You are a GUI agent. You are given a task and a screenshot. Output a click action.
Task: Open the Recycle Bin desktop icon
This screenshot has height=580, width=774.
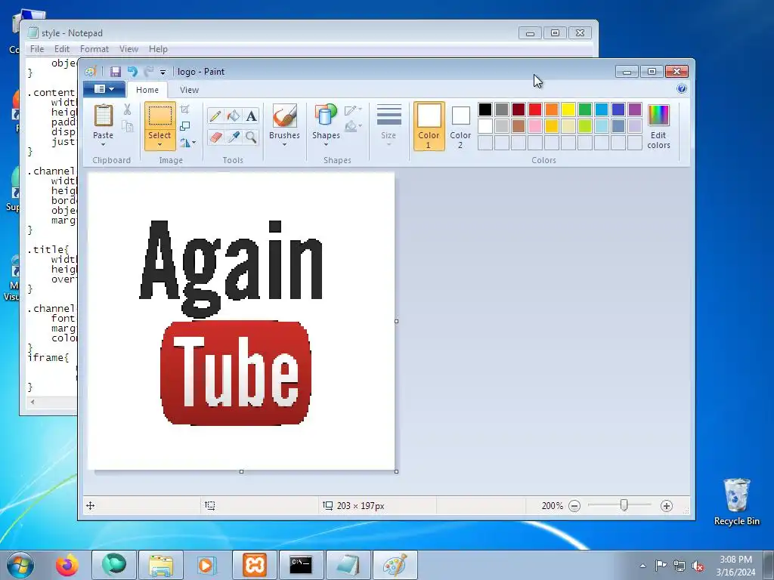coord(736,502)
